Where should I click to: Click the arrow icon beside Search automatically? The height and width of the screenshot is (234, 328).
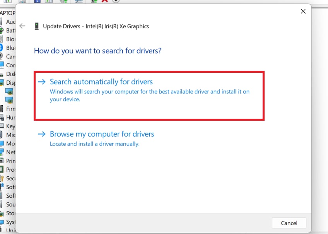pyautogui.click(x=42, y=82)
